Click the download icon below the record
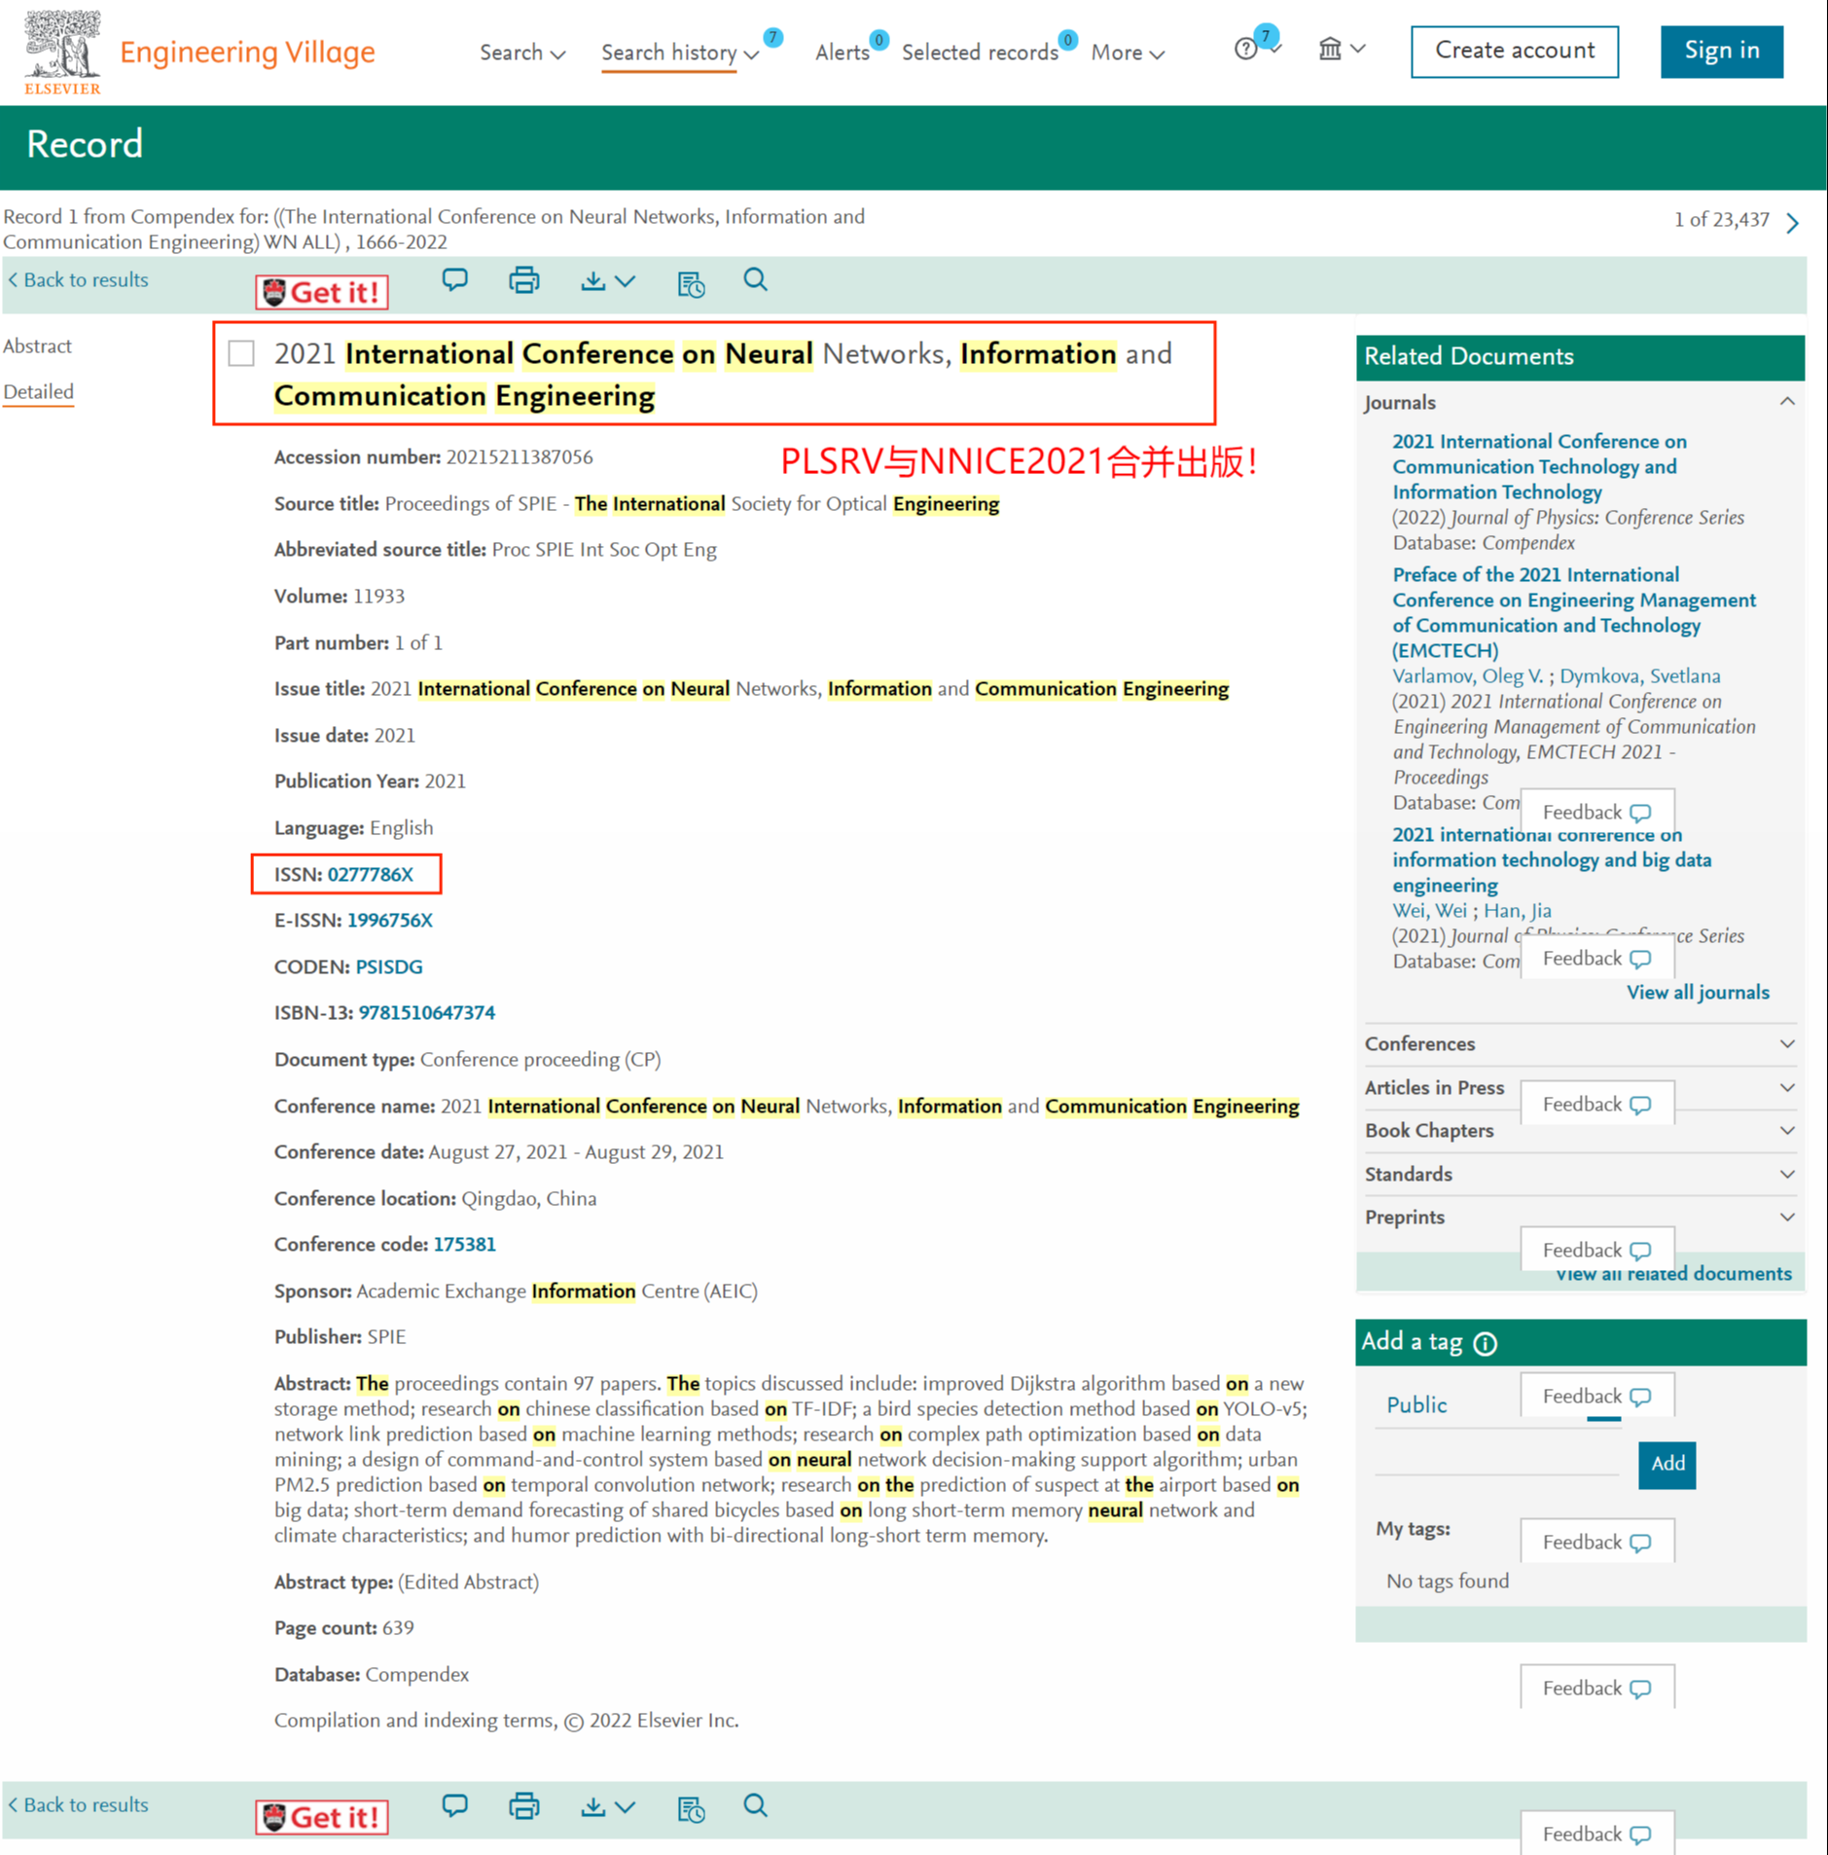 tap(592, 1806)
